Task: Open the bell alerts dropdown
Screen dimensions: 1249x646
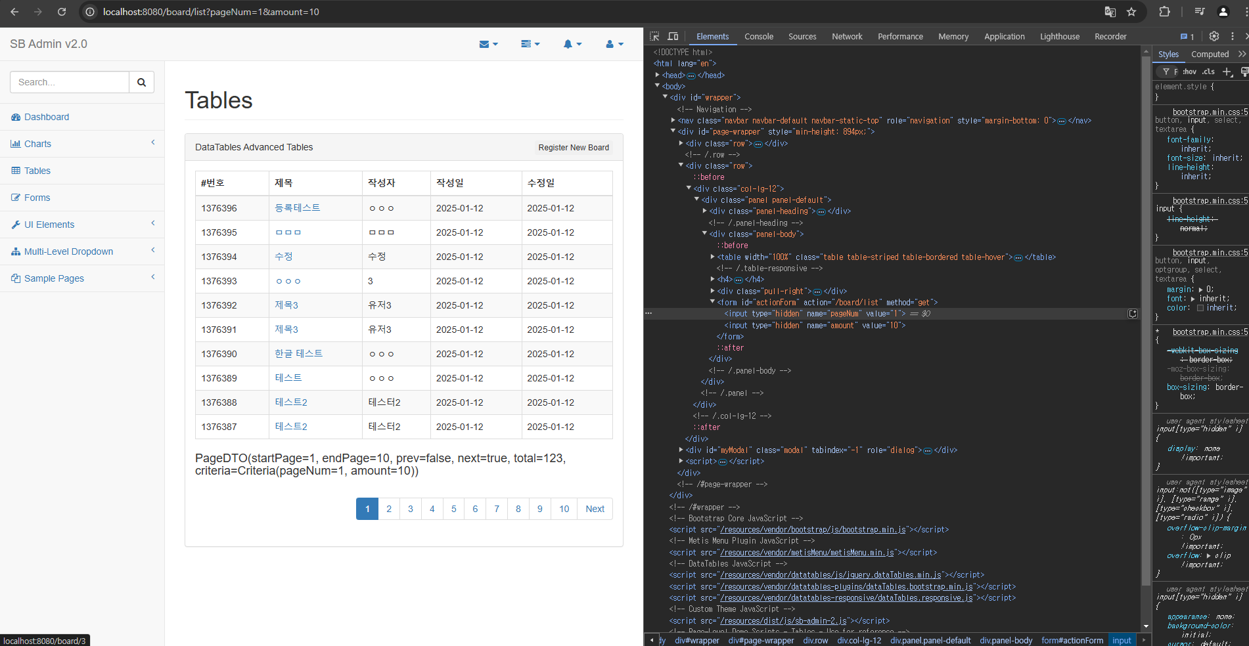Action: [572, 44]
